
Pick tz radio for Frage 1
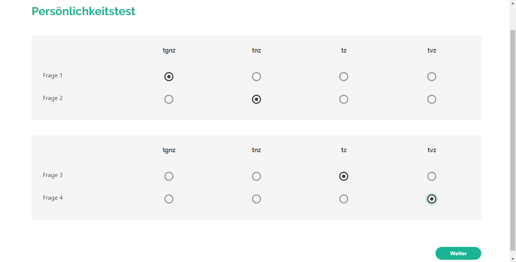[344, 77]
